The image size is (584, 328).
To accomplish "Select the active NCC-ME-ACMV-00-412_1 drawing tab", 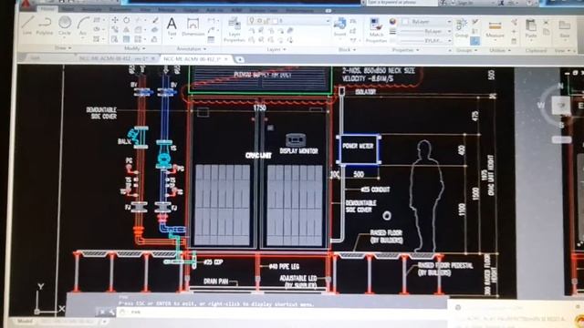I will 193,59.
